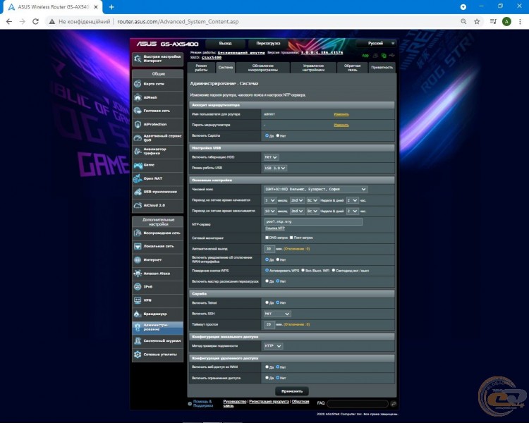Open Интернет sidebar item

(x=157, y=259)
